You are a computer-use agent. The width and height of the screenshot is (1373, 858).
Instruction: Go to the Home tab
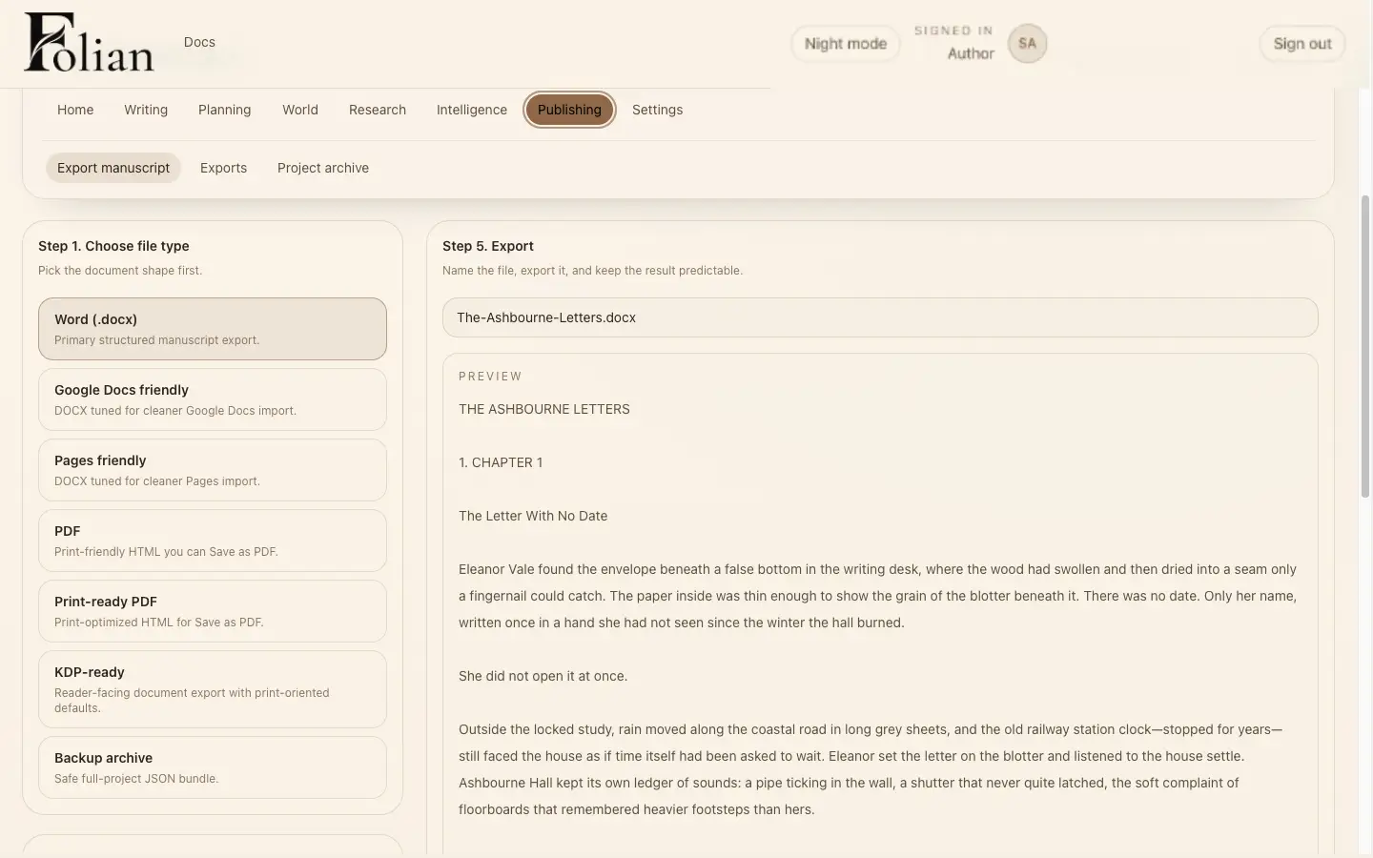[75, 110]
